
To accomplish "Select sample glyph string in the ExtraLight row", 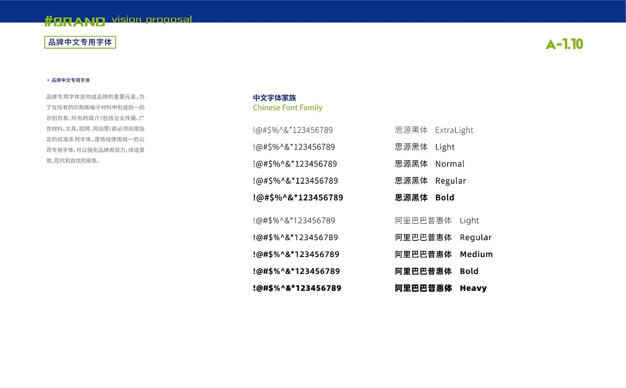I will (x=293, y=130).
